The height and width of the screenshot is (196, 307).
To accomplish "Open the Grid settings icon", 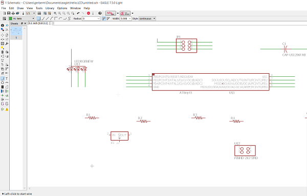I will click(4, 18).
